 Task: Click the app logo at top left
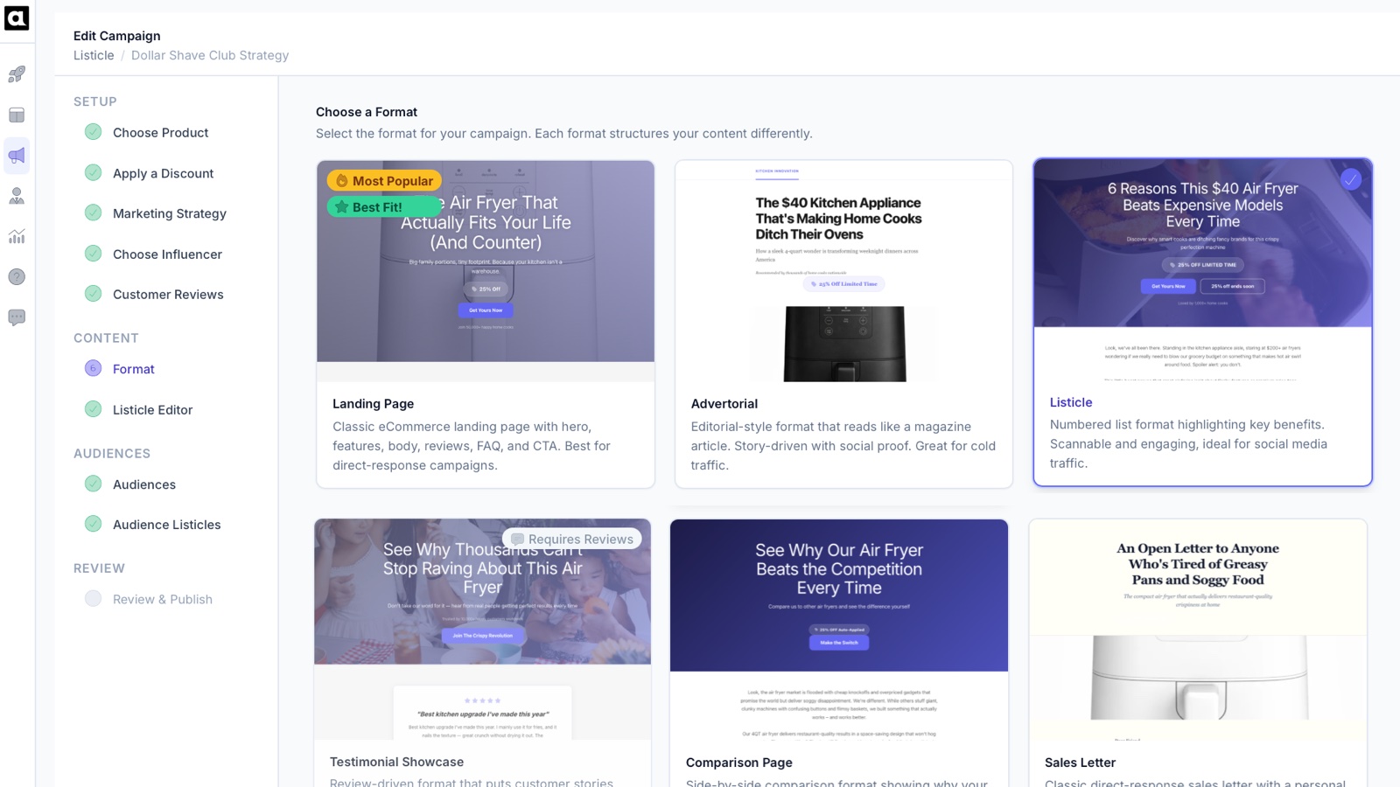(16, 17)
